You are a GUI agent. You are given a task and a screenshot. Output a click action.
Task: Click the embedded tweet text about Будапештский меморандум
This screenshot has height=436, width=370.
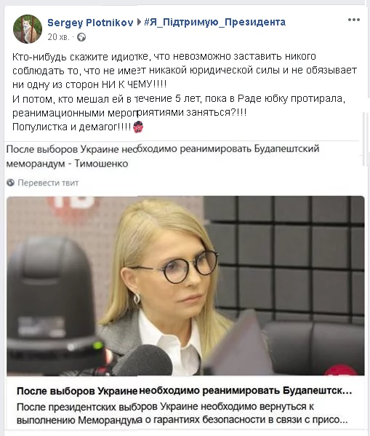pyautogui.click(x=163, y=156)
